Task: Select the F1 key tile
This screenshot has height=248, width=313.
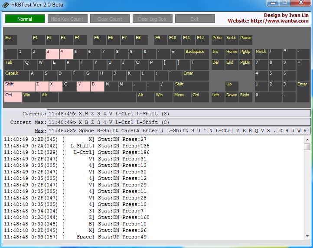Action: [x=39, y=40]
